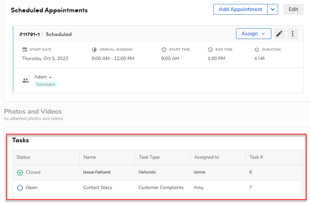Open the Assign dropdown
The width and height of the screenshot is (310, 203).
(x=253, y=34)
